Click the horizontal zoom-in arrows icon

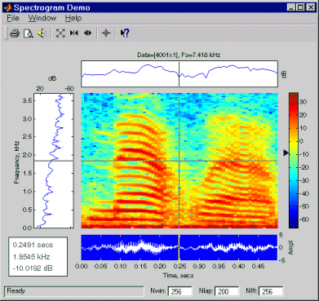pyautogui.click(x=74, y=33)
